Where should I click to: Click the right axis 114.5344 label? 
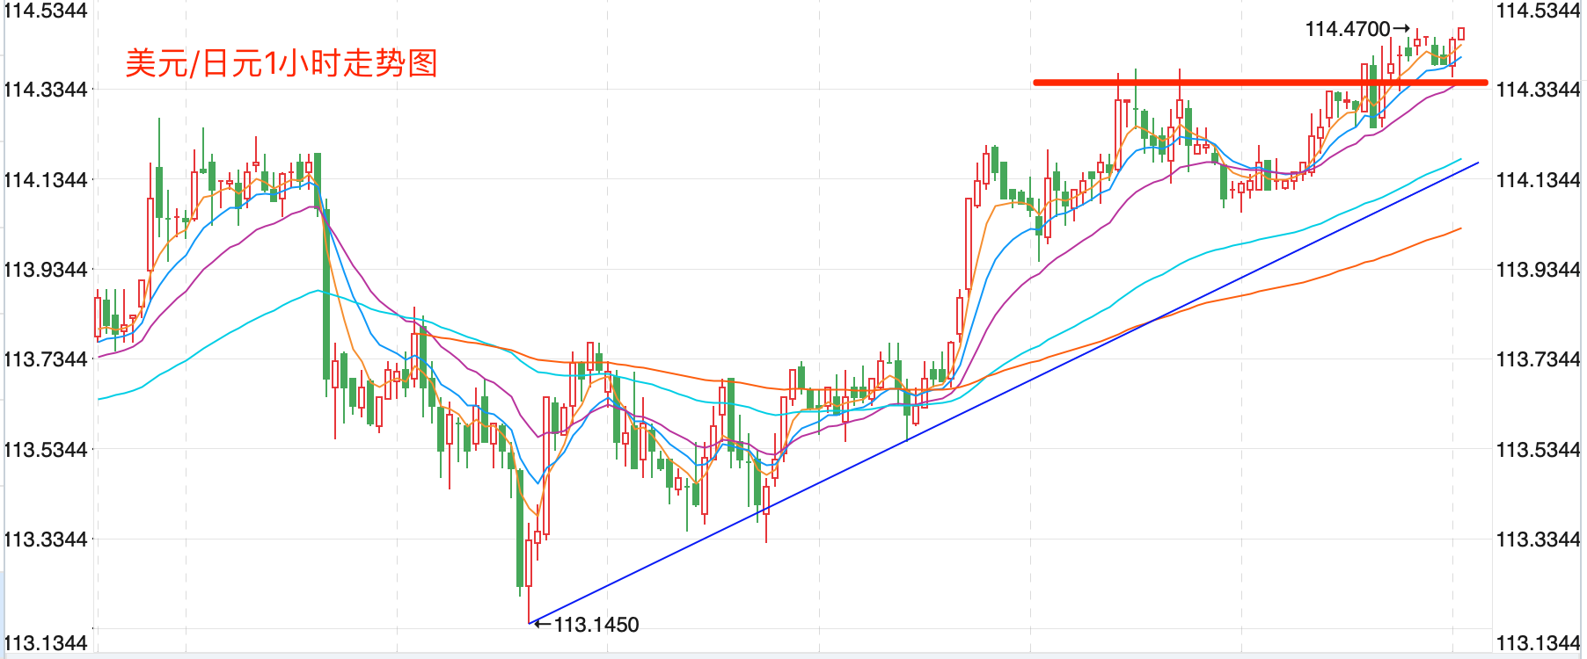click(x=1539, y=11)
